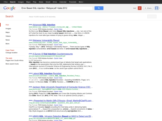Open A Survey Of Sql Injection Countermeasures
This screenshot has width=162, height=121.
tap(53, 54)
